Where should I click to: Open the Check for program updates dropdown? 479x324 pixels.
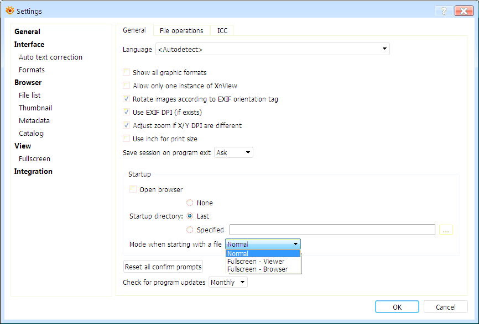coord(228,282)
